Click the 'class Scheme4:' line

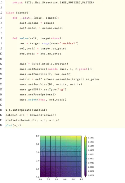click(18, 13)
